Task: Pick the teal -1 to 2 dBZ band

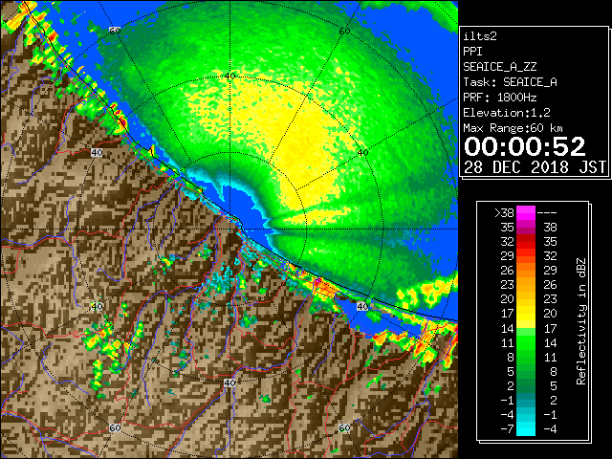Action: coord(526,400)
